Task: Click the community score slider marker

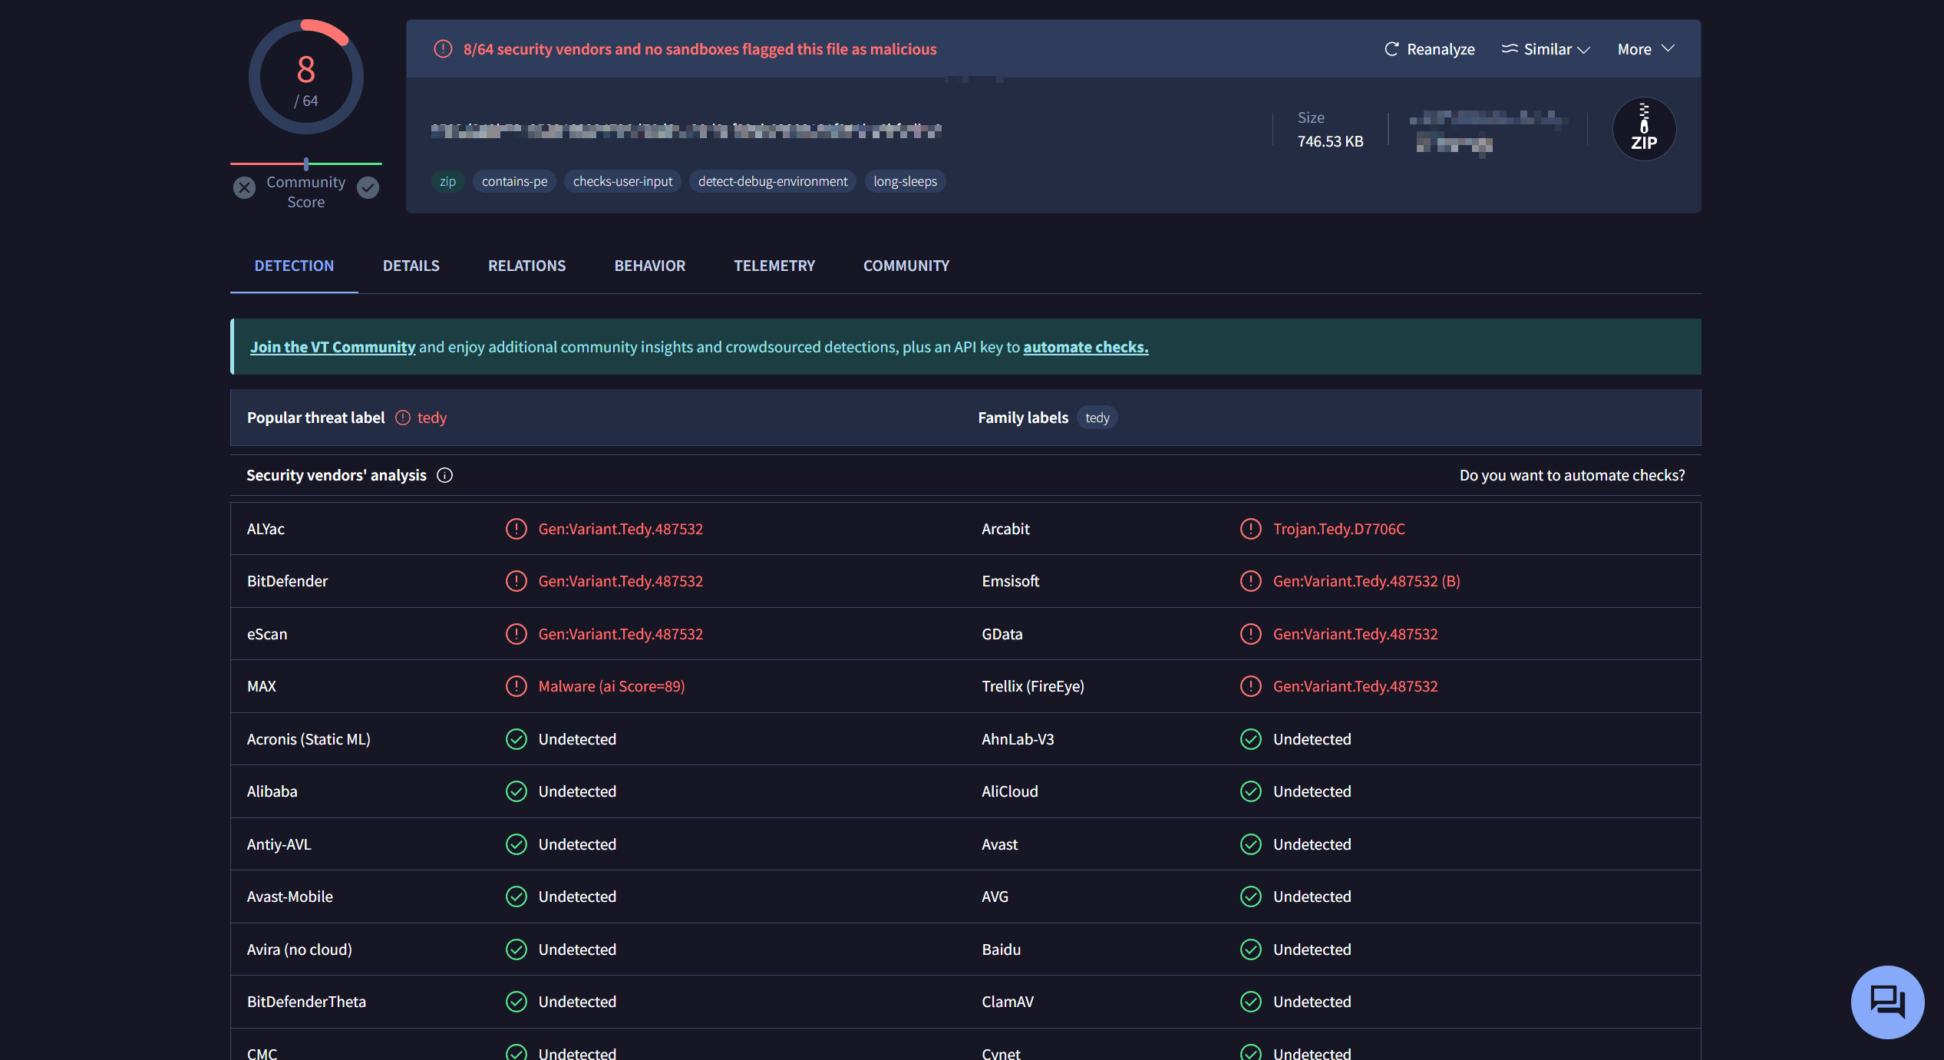Action: 306,163
